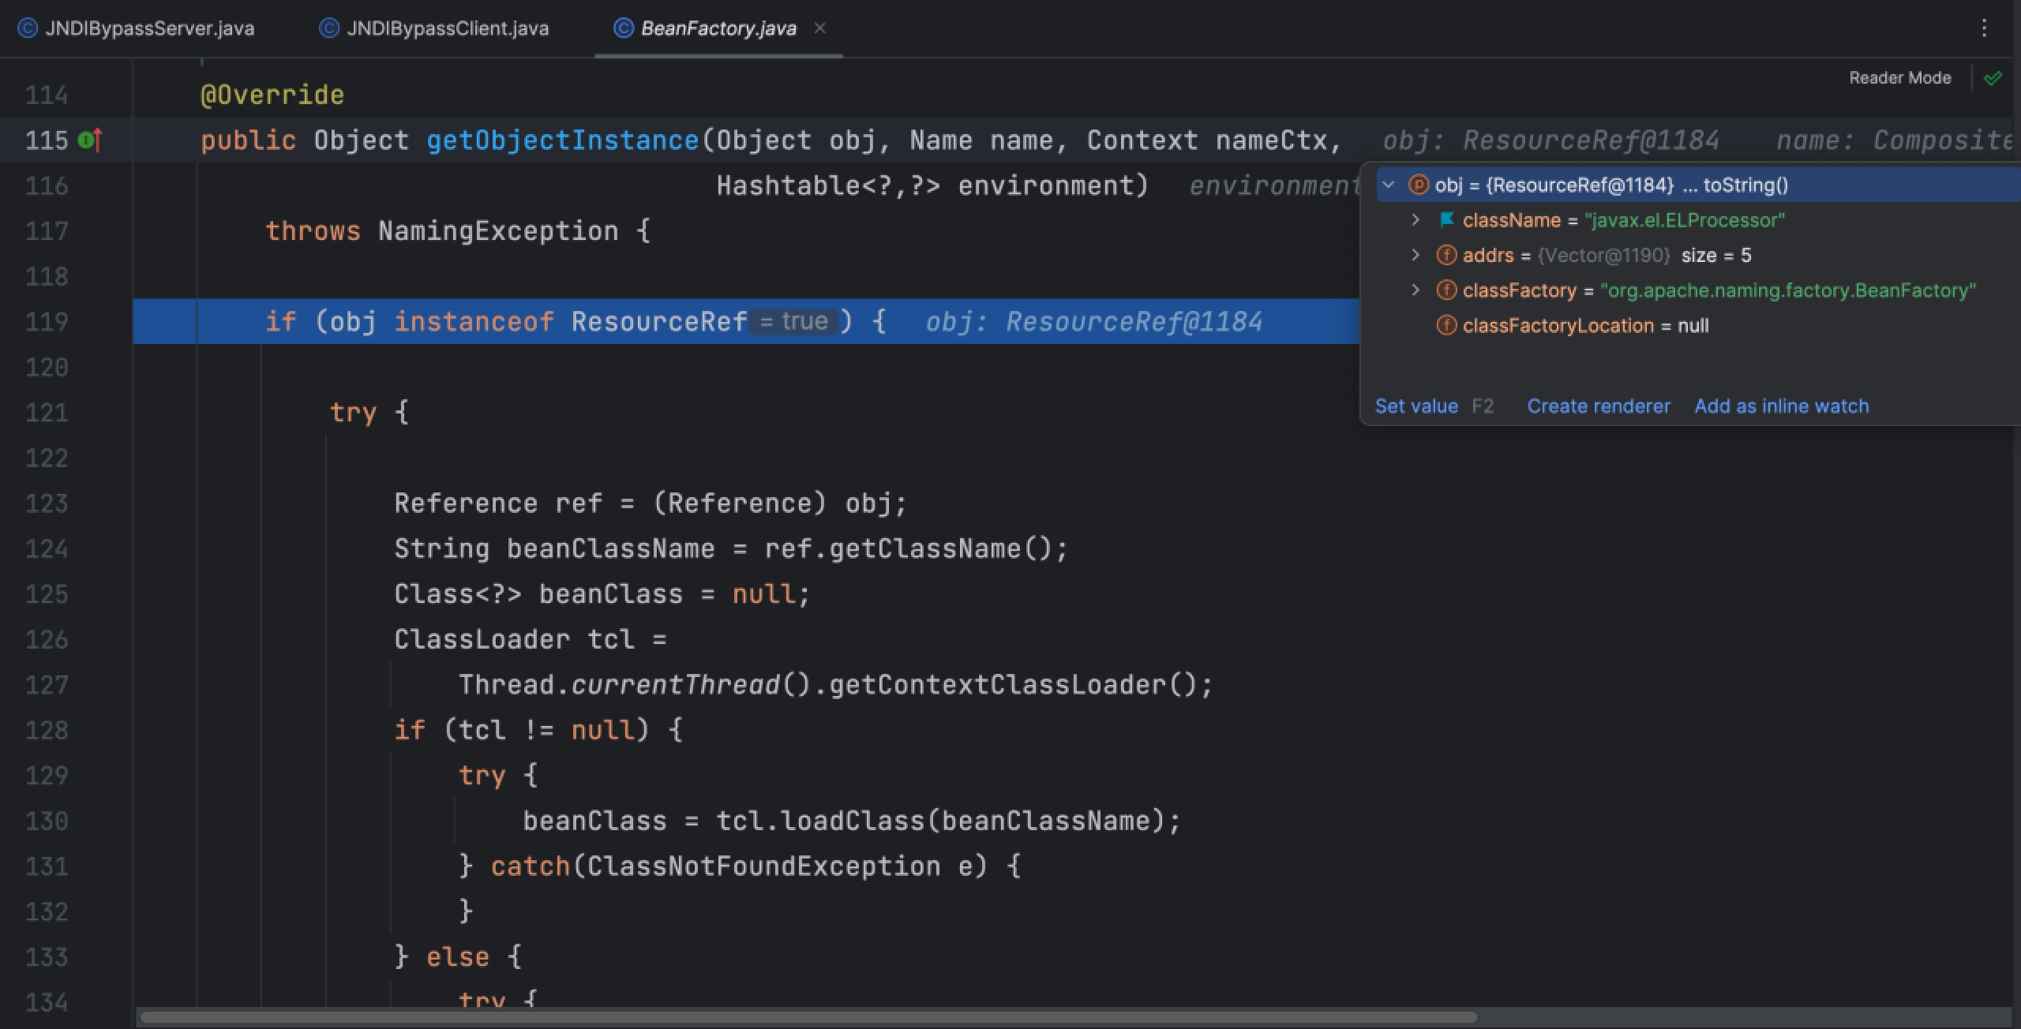
Task: Switch to JNDIBypassServer.java tab
Action: pyautogui.click(x=136, y=28)
